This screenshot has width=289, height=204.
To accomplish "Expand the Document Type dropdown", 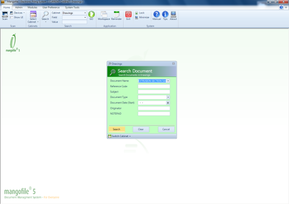I will pyautogui.click(x=168, y=97).
